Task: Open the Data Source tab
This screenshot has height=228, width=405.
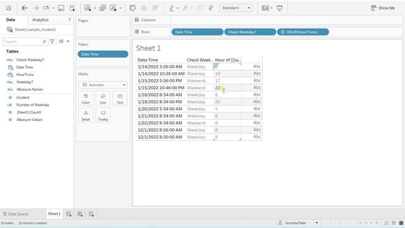Action: [x=16, y=214]
